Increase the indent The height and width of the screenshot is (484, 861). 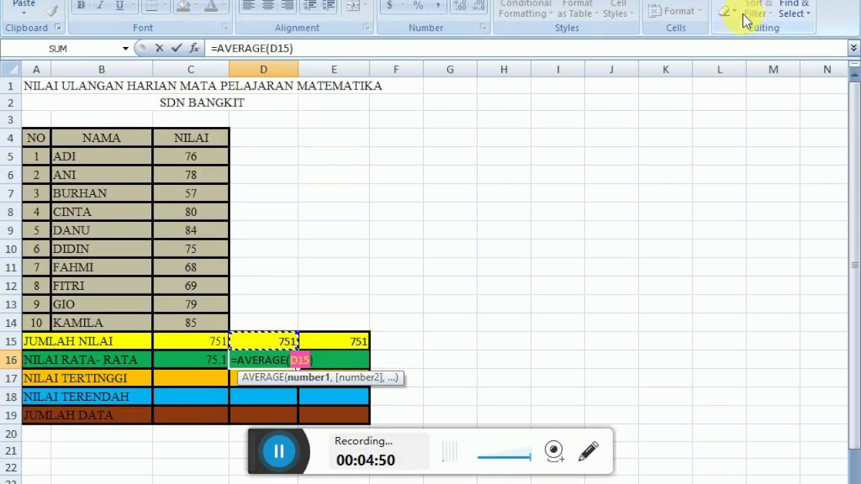330,6
